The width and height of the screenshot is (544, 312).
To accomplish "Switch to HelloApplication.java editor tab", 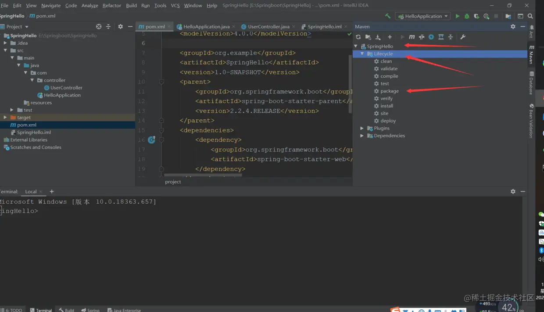I will tap(206, 26).
